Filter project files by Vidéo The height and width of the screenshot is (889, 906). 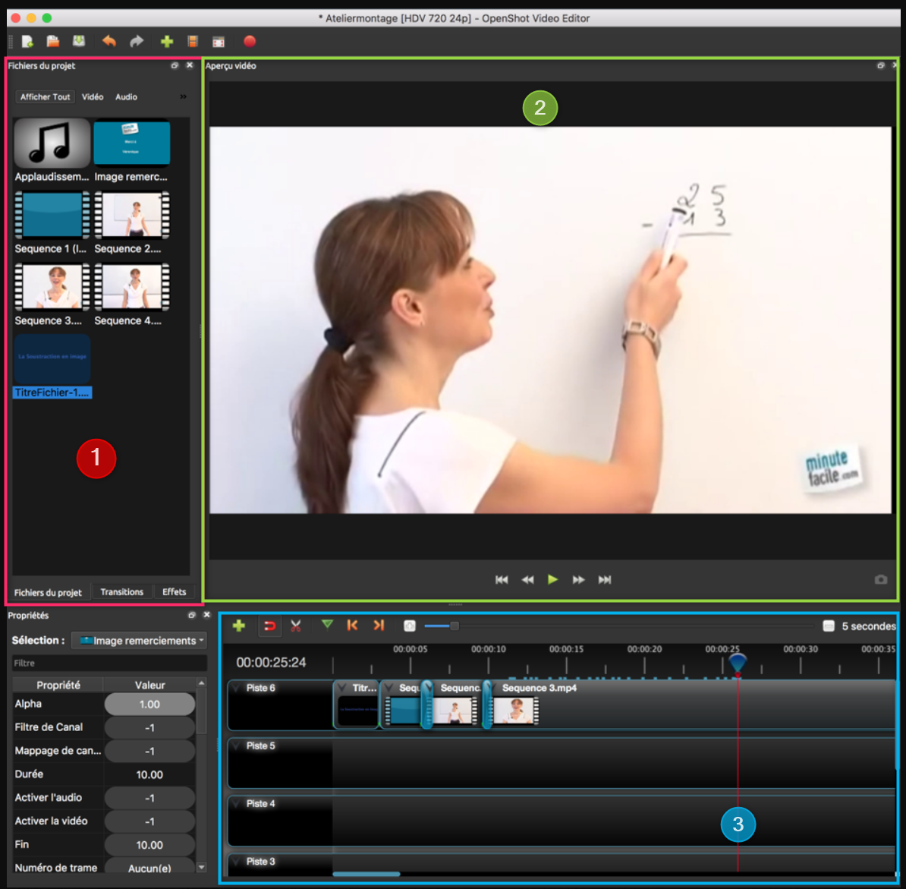pyautogui.click(x=93, y=96)
